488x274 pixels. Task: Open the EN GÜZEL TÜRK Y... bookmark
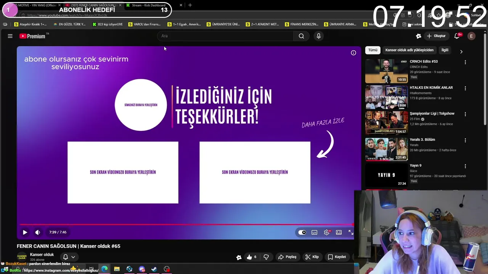69,24
